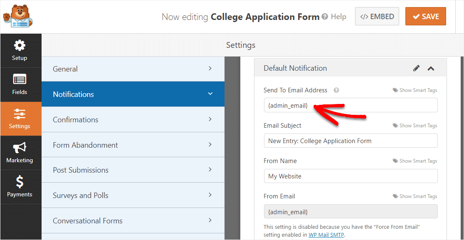Click the EMBED button
Viewport: 464px width, 240px height.
tap(377, 16)
